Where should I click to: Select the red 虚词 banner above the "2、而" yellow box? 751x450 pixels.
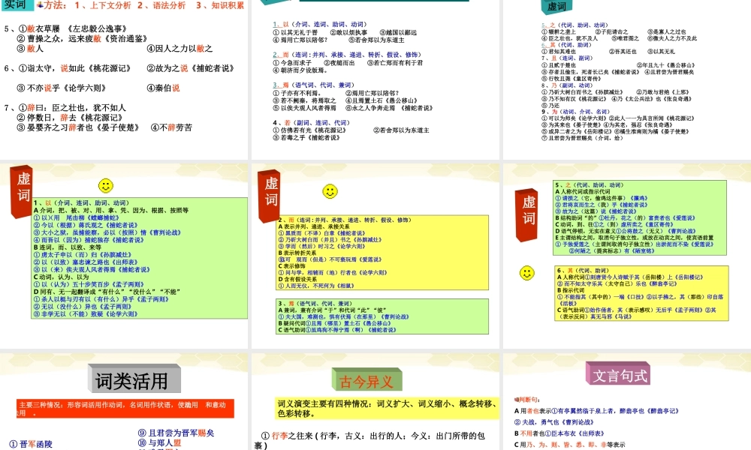(269, 195)
